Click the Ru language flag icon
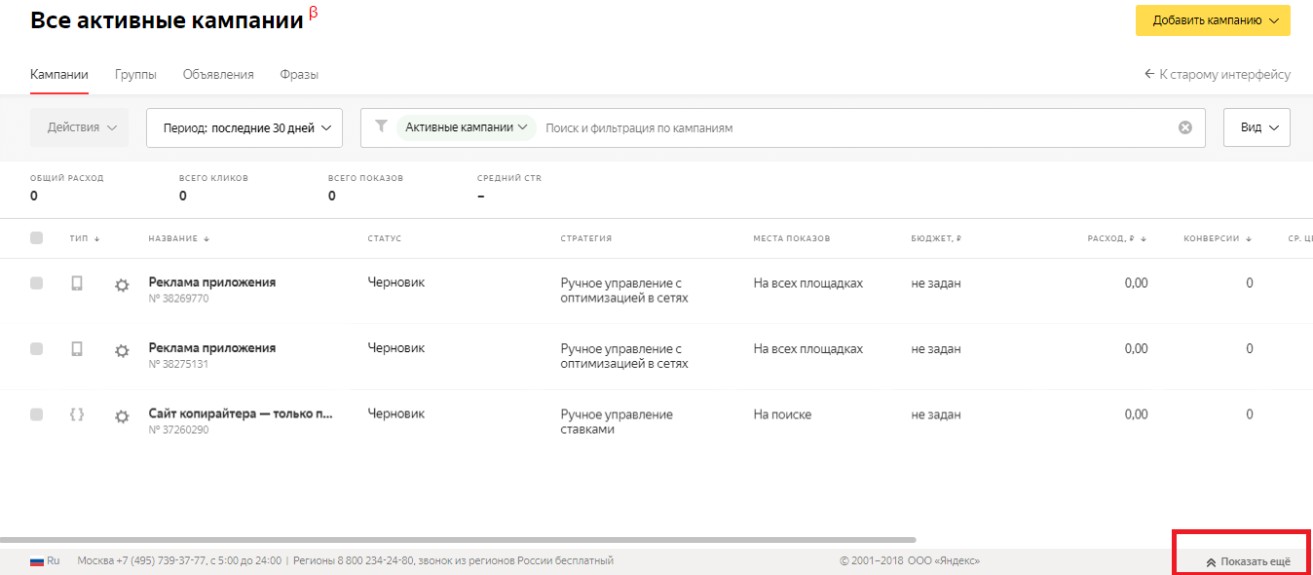Viewport: 1313px width, 575px height. point(37,560)
